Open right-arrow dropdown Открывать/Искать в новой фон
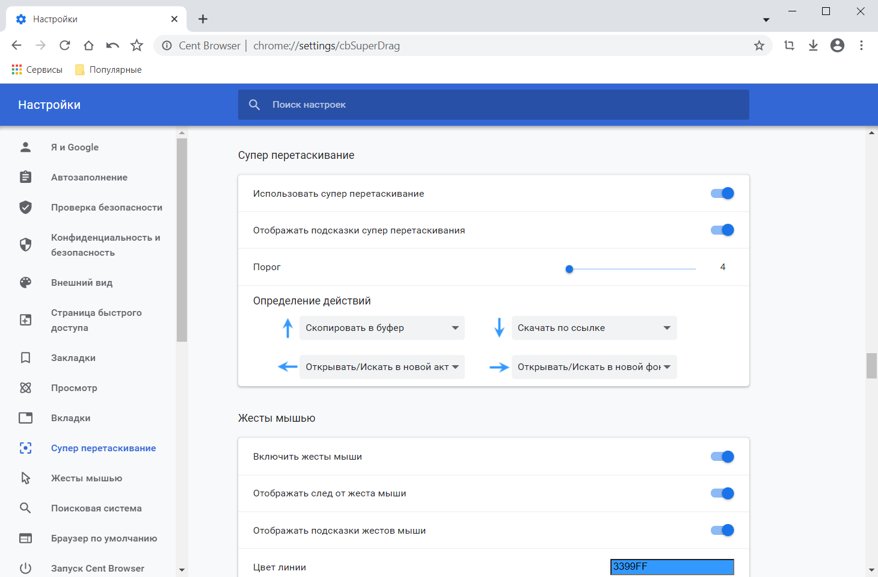This screenshot has width=878, height=577. 594,367
